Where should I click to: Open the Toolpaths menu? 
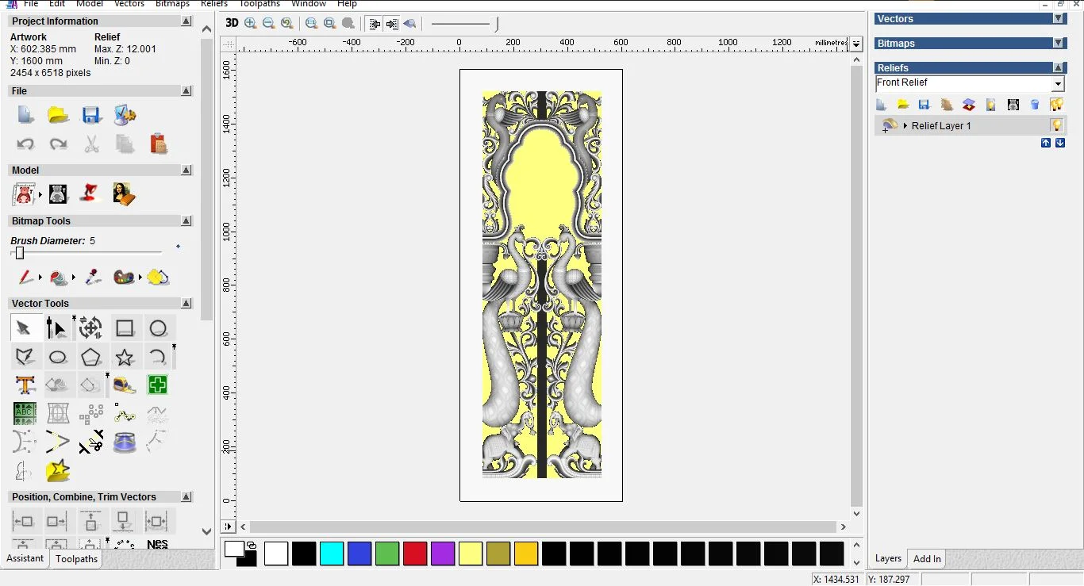tap(259, 4)
